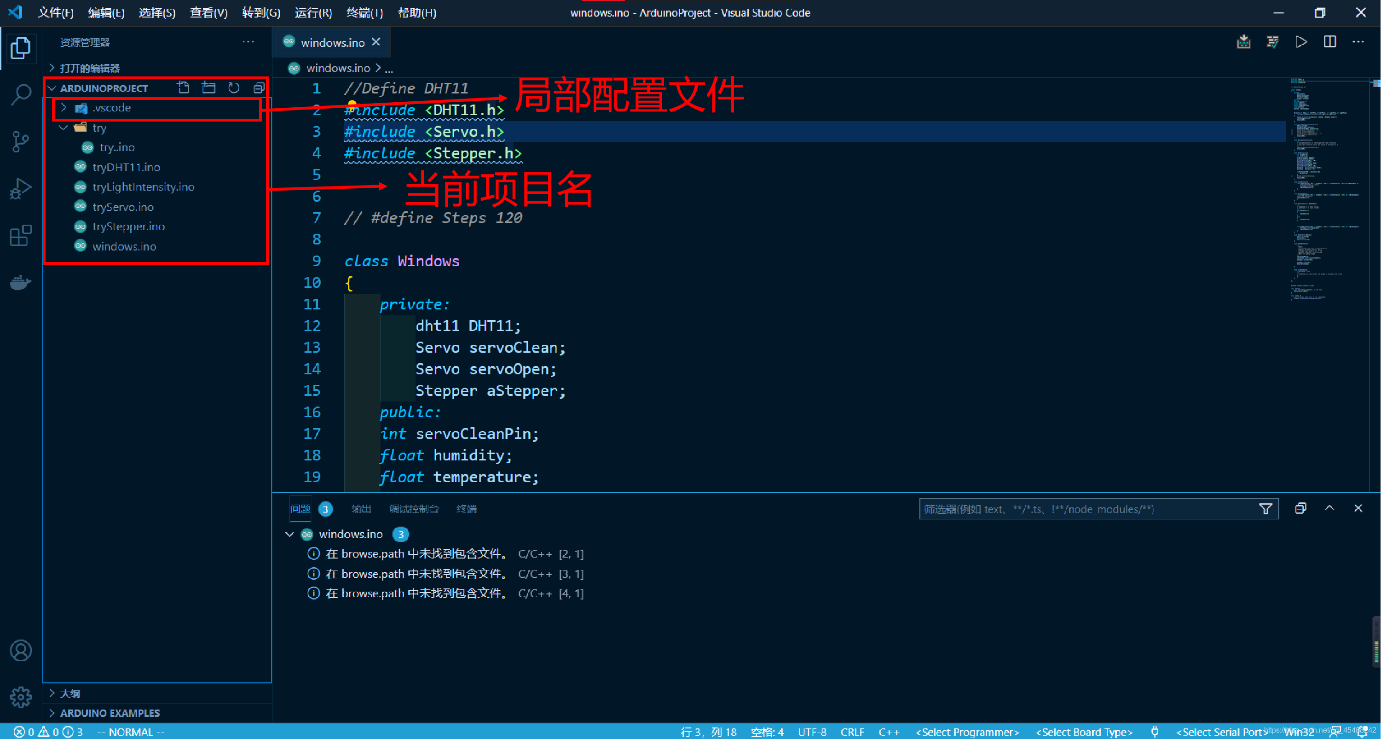This screenshot has width=1381, height=739.
Task: Click the Arduino Verify icon in editor toolbar
Action: (1272, 42)
